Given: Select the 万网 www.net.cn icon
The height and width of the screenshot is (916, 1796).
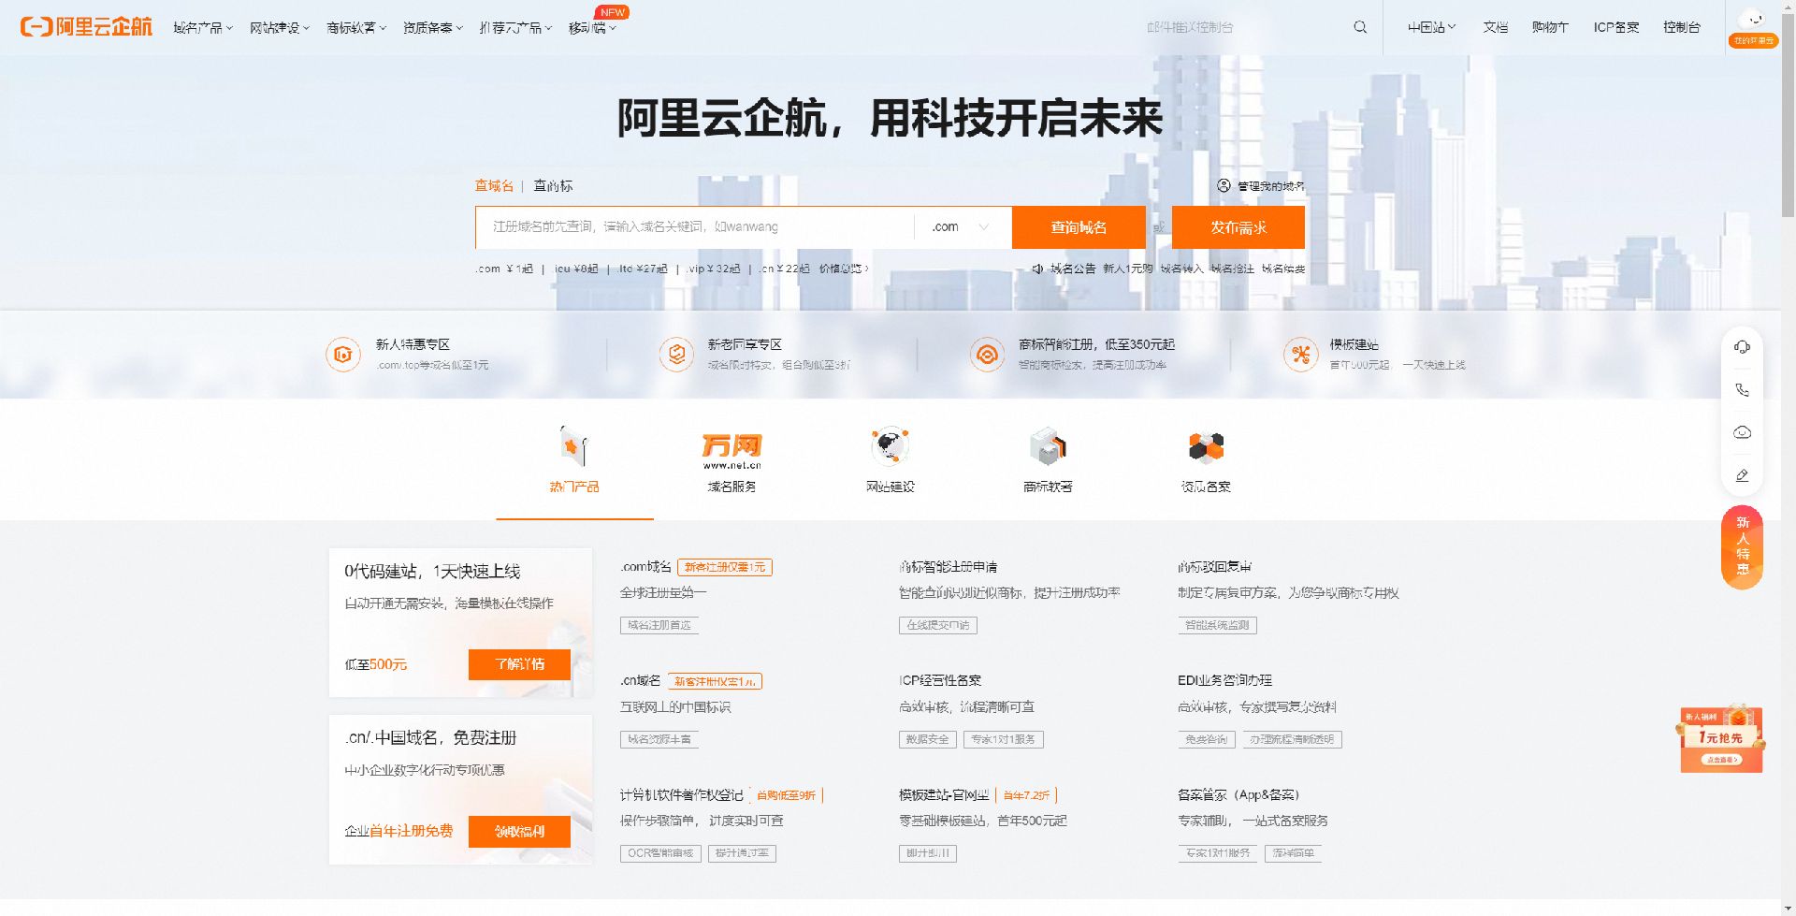Looking at the screenshot, I should 731,450.
